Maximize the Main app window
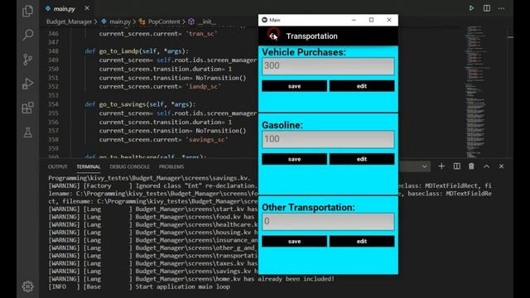 371,20
